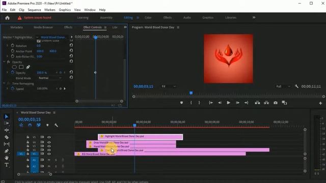Viewport: 326px width, 183px height.
Task: Toggle Linked Selection in timeline
Action: [39, 125]
